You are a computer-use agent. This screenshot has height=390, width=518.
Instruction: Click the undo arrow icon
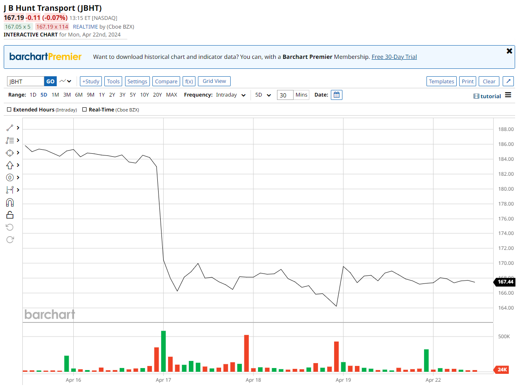(10, 227)
